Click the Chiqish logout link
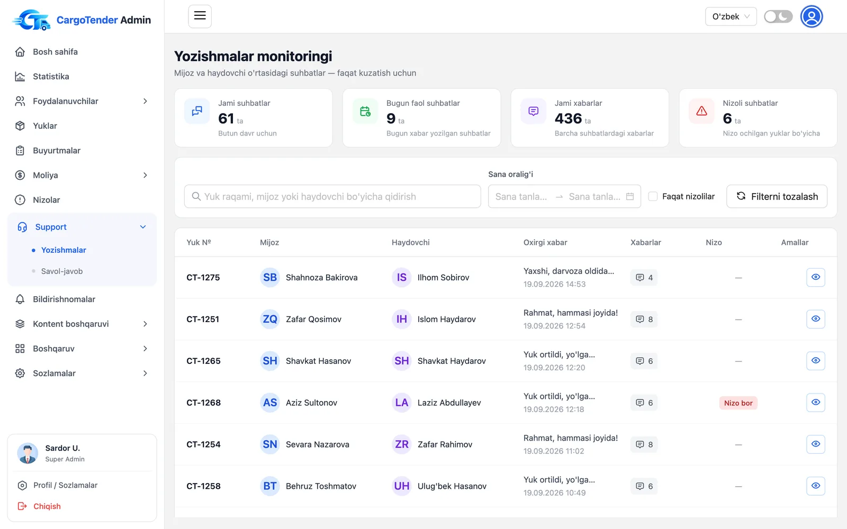Viewport: 847px width, 529px height. coord(47,506)
